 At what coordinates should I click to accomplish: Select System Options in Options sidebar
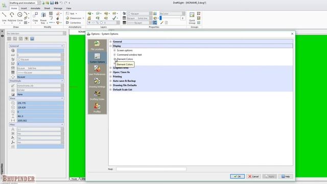pyautogui.click(x=97, y=58)
